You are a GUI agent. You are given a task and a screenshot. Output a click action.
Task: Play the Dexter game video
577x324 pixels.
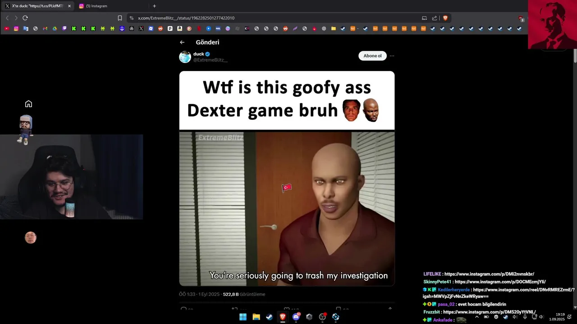point(287,209)
